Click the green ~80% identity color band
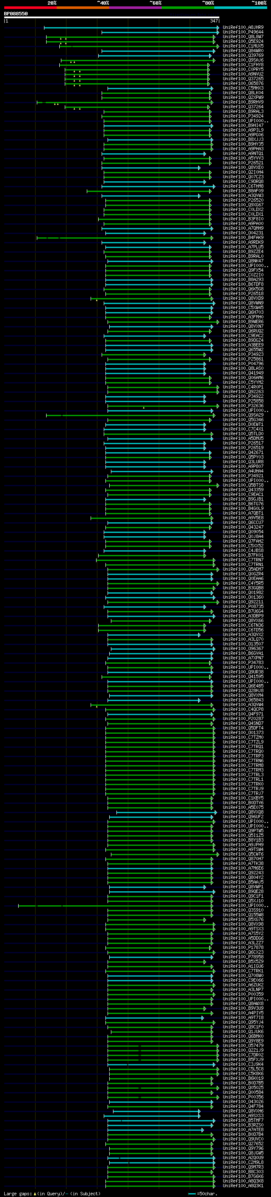The height and width of the screenshot is (1197, 271). pyautogui.click(x=188, y=8)
